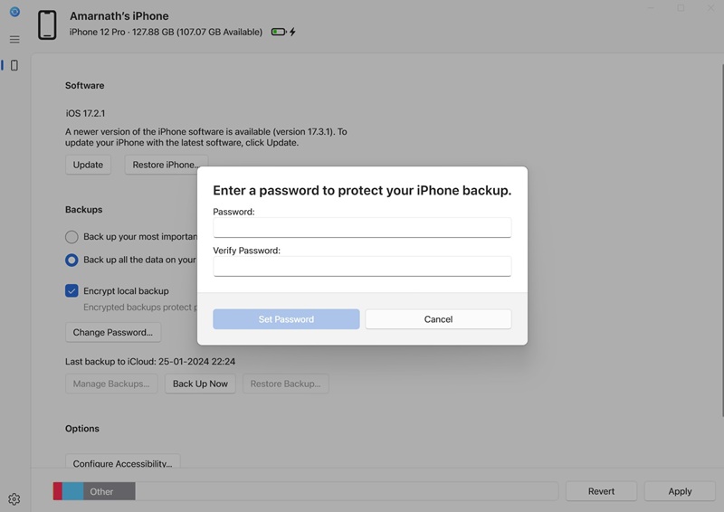Viewport: 724px width, 512px height.
Task: Open settings gear at bottom left
Action: 14,499
